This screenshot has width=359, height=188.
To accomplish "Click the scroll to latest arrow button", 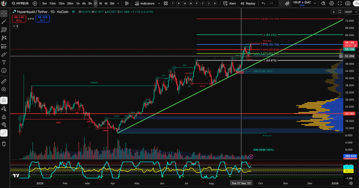I will pos(334,12).
